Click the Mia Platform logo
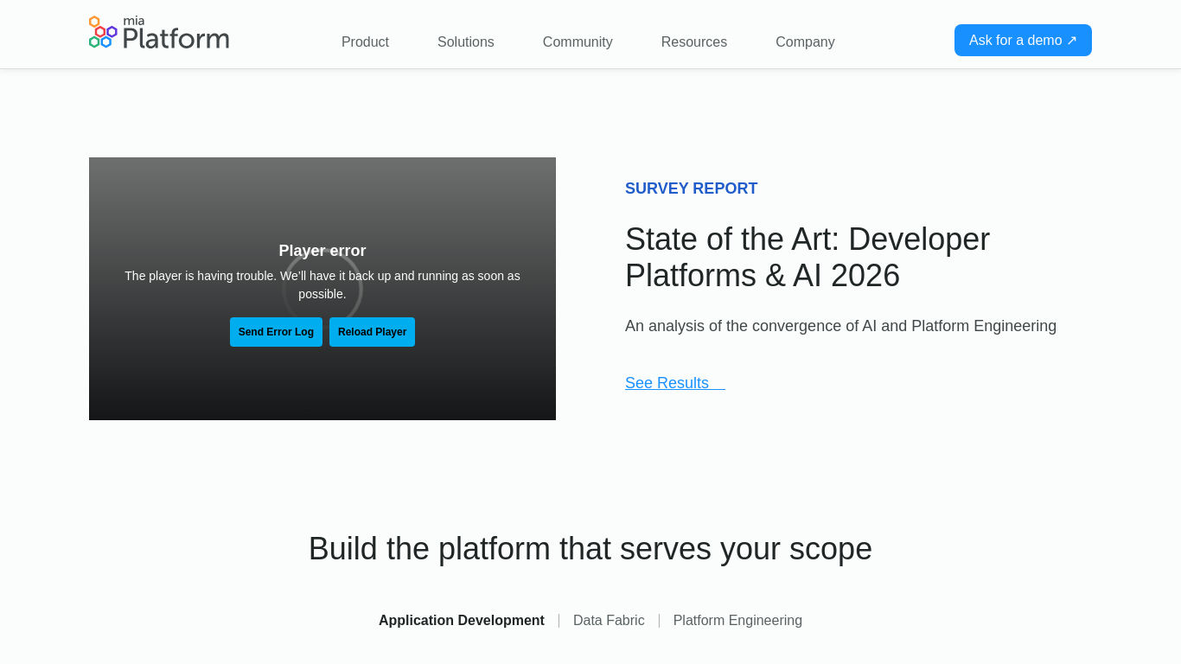The image size is (1181, 664). click(159, 33)
